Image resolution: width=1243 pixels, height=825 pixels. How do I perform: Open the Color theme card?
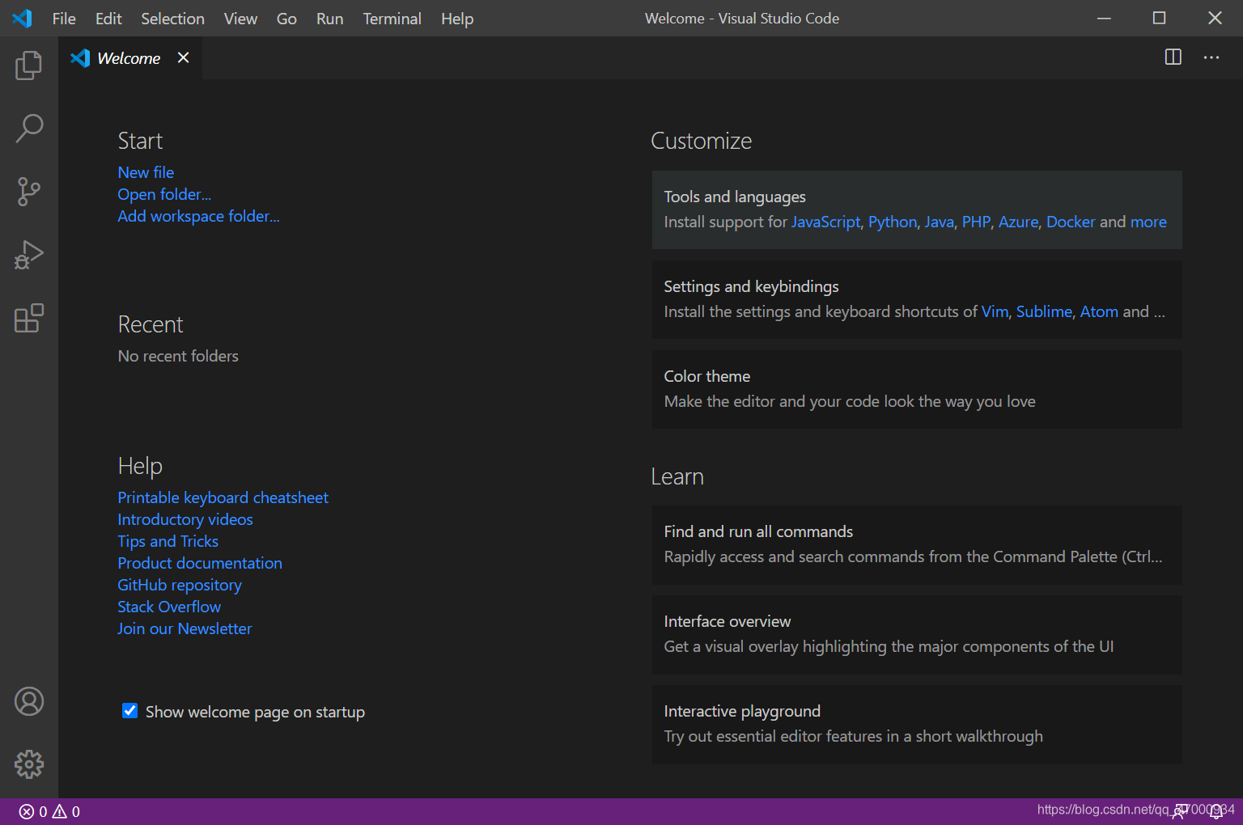point(917,389)
